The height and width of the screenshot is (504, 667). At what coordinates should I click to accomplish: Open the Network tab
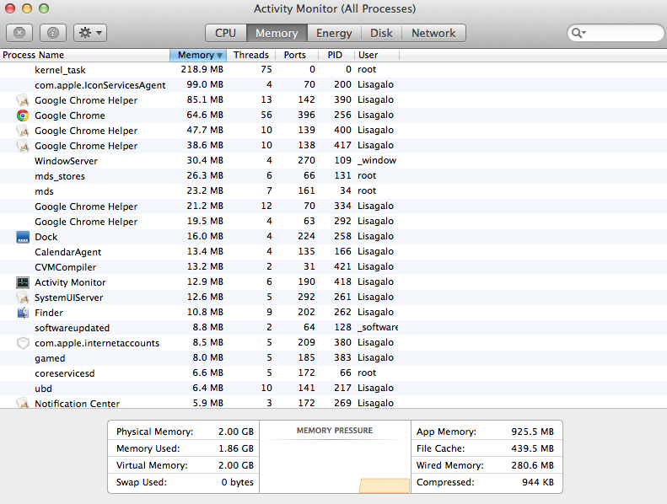pos(433,33)
